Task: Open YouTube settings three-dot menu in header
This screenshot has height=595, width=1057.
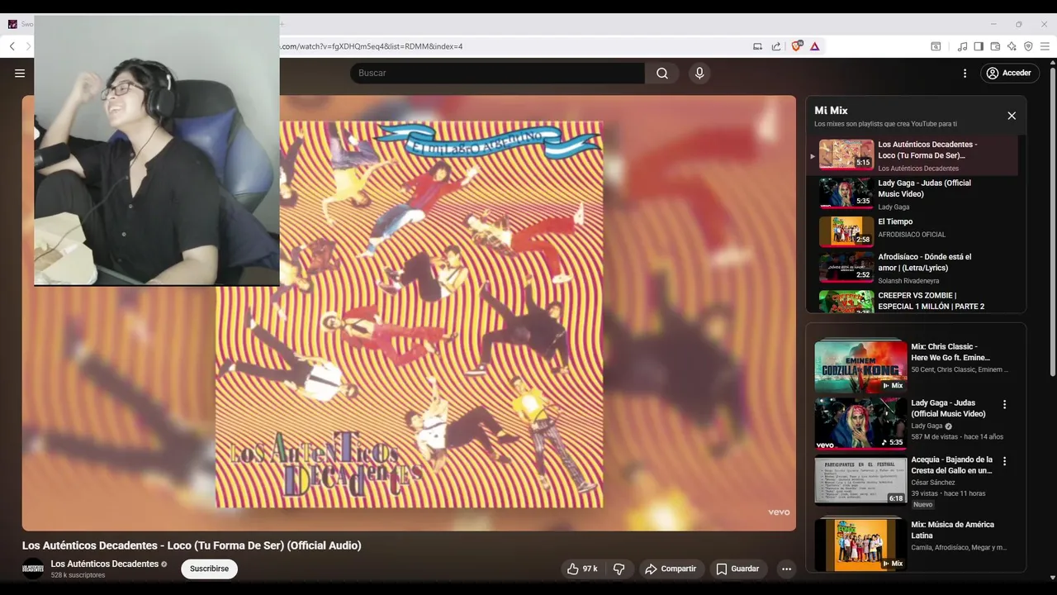Action: click(x=965, y=73)
